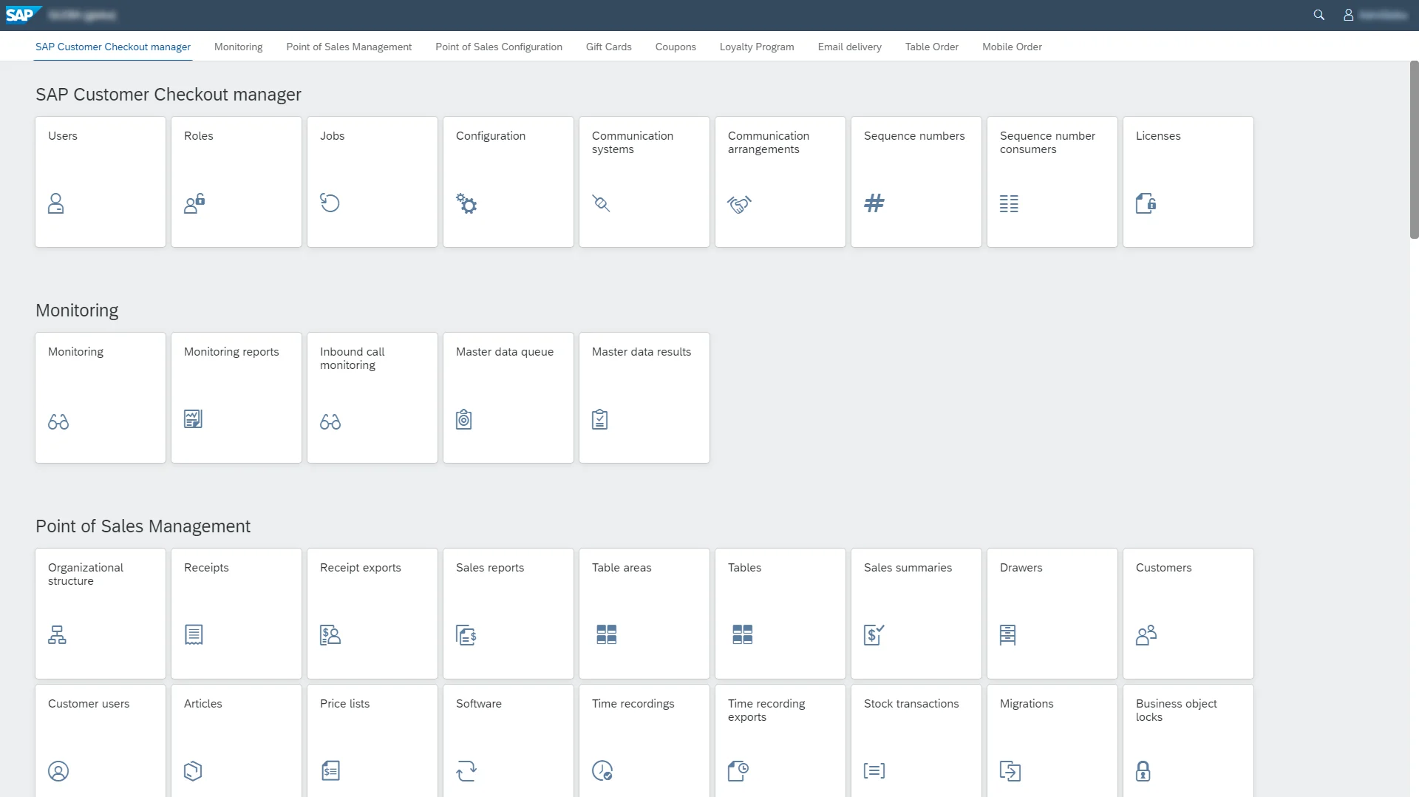Viewport: 1419px width, 797px height.
Task: Click the Roles tile lock-person icon
Action: [x=194, y=203]
